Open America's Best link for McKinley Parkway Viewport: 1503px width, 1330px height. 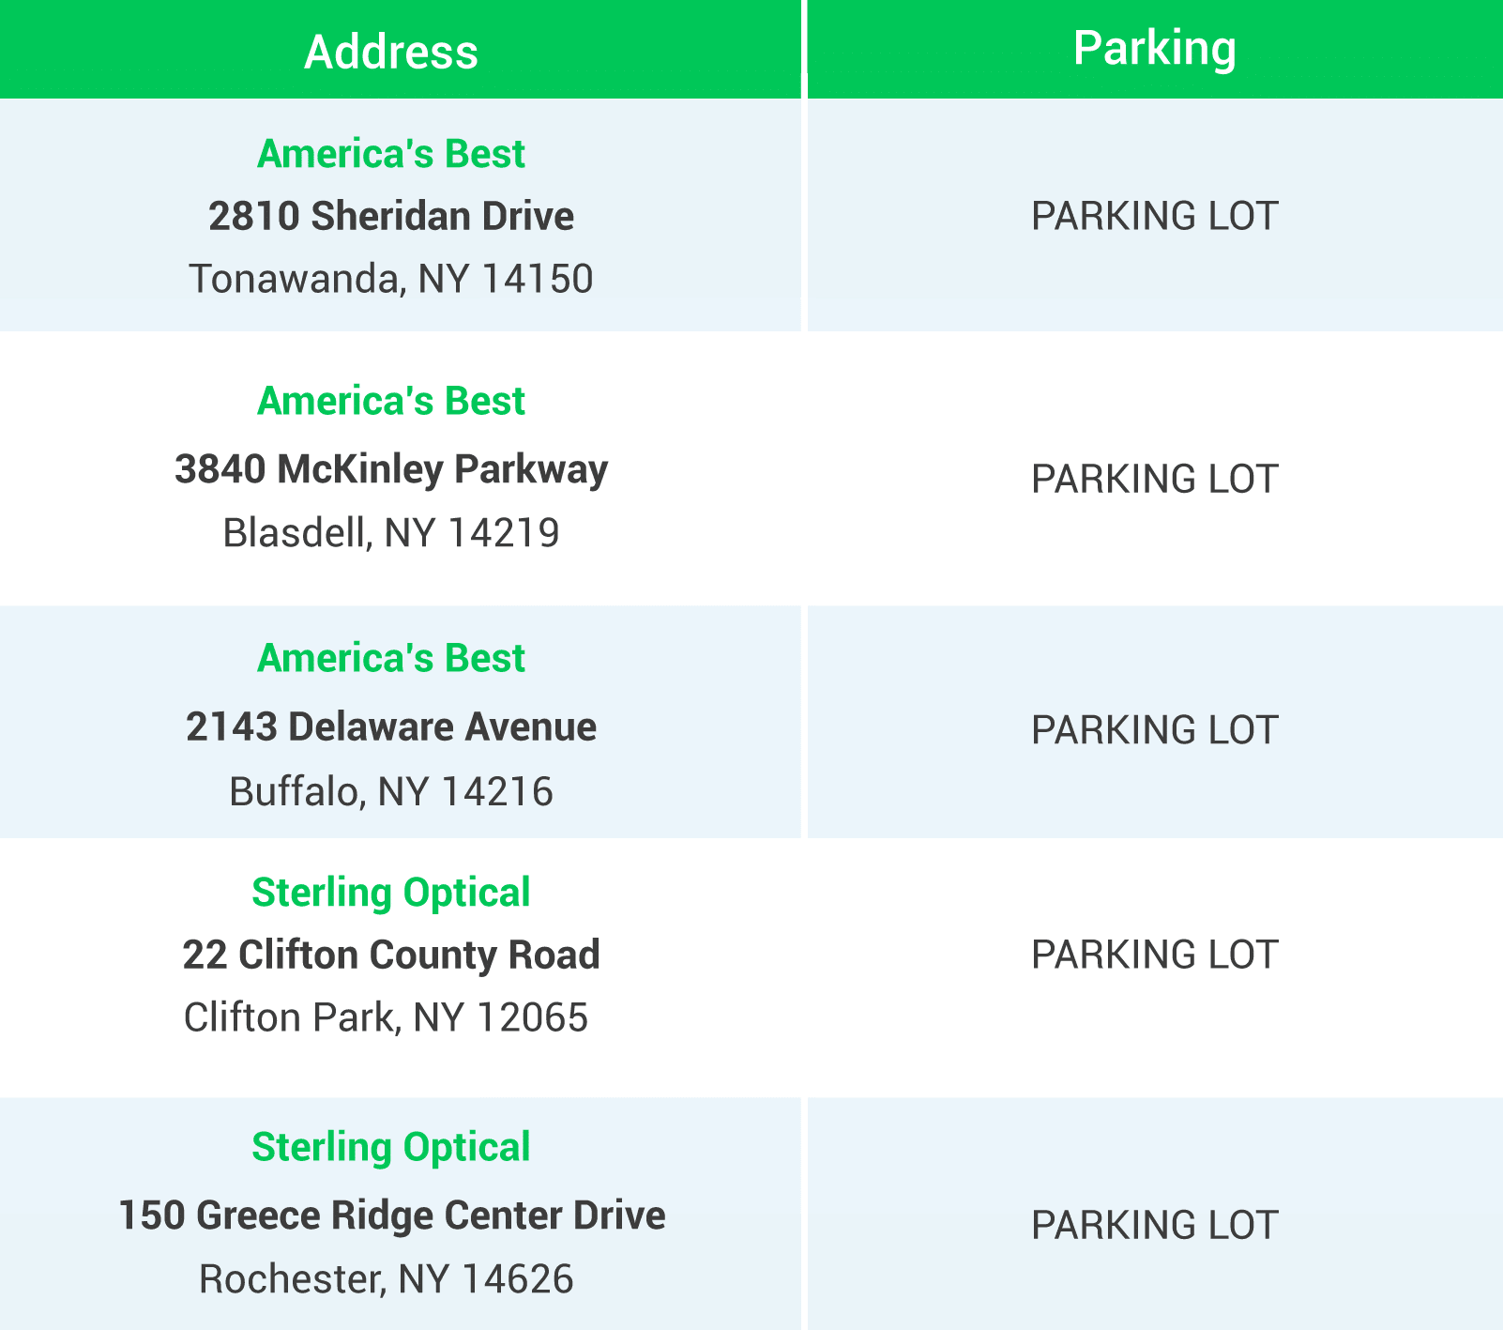(391, 401)
